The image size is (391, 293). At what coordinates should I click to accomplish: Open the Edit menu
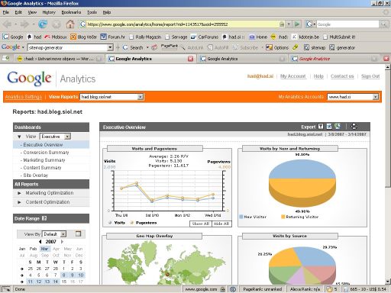18,12
